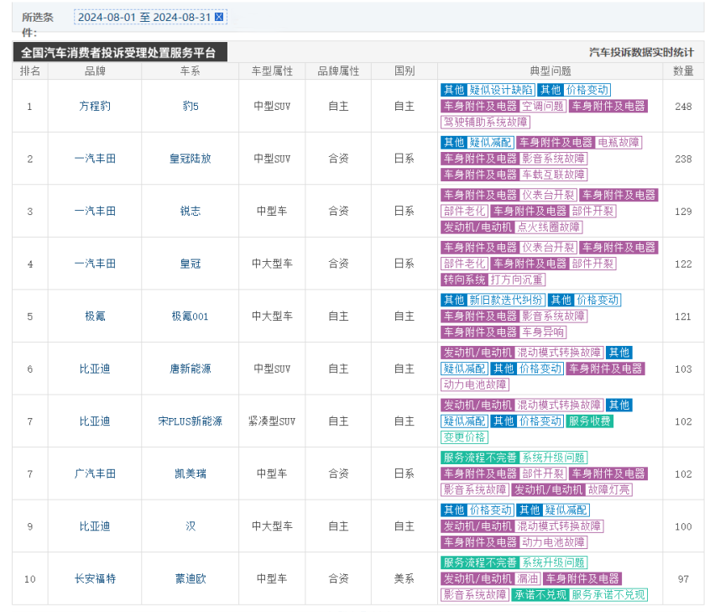
Task: Click the count 97 cell
Action: [x=683, y=578]
